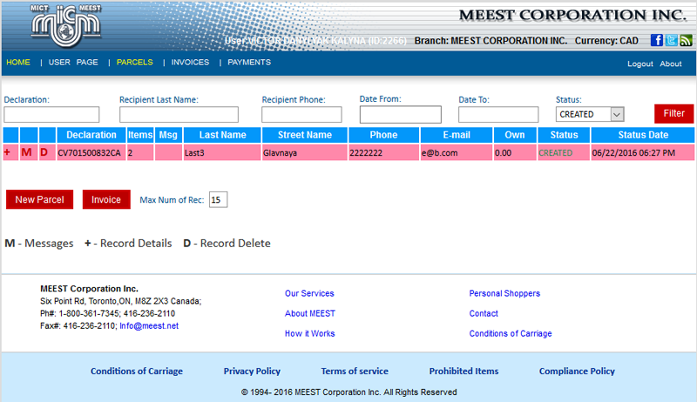
Task: Open How it Works link
Action: point(310,333)
